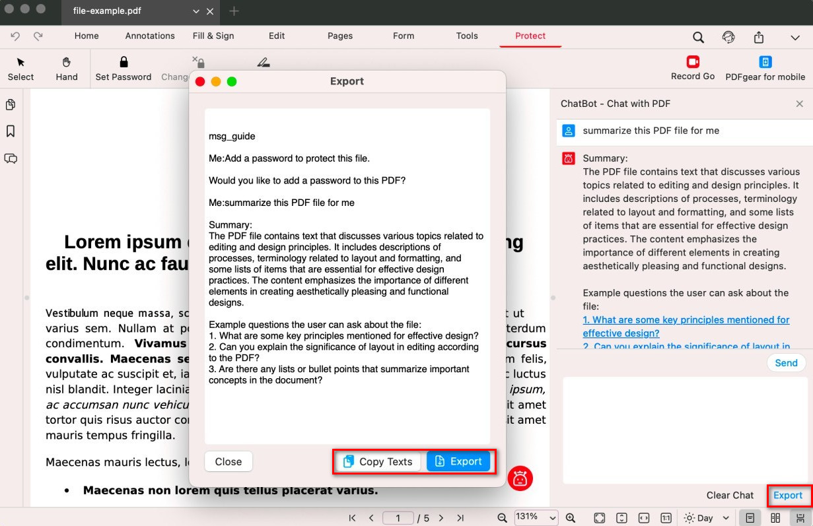Switch to the Annotations tab
Viewport: 813px width, 526px height.
(x=150, y=36)
